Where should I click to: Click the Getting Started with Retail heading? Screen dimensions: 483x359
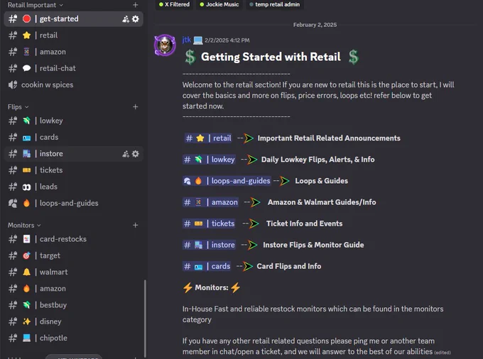click(271, 57)
